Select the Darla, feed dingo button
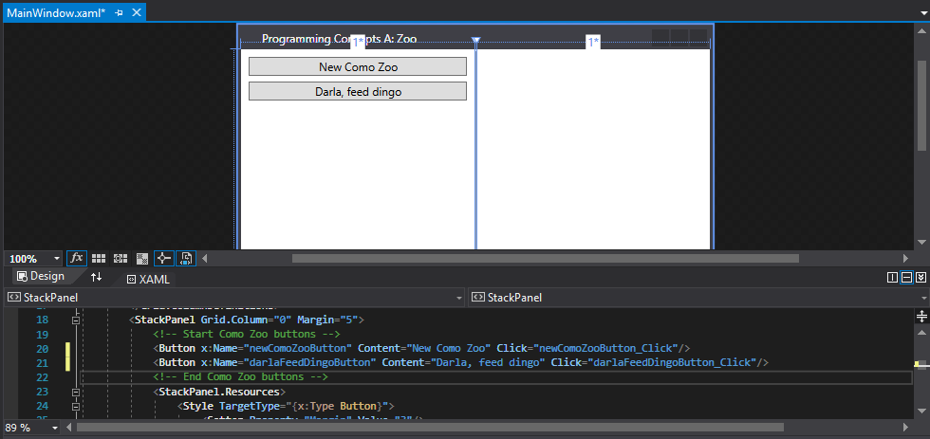 click(357, 91)
